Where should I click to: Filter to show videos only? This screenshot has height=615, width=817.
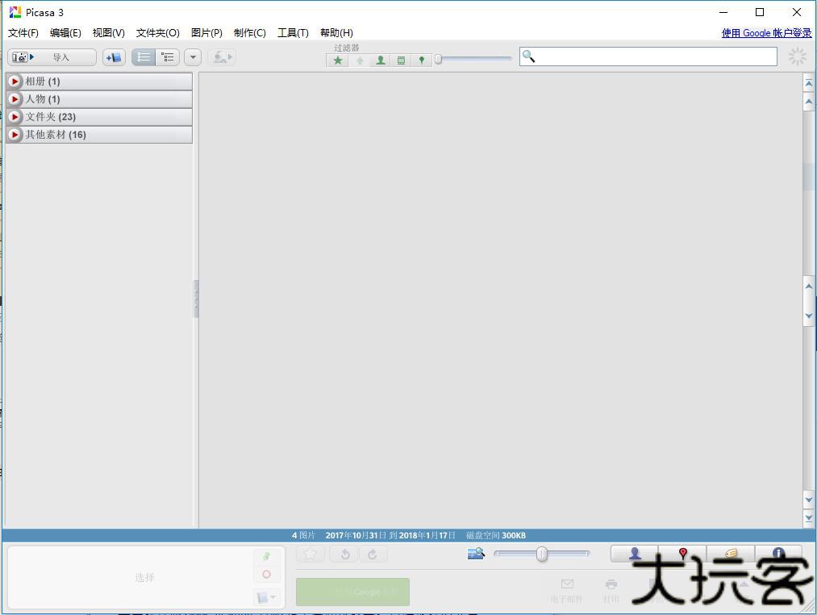(401, 61)
